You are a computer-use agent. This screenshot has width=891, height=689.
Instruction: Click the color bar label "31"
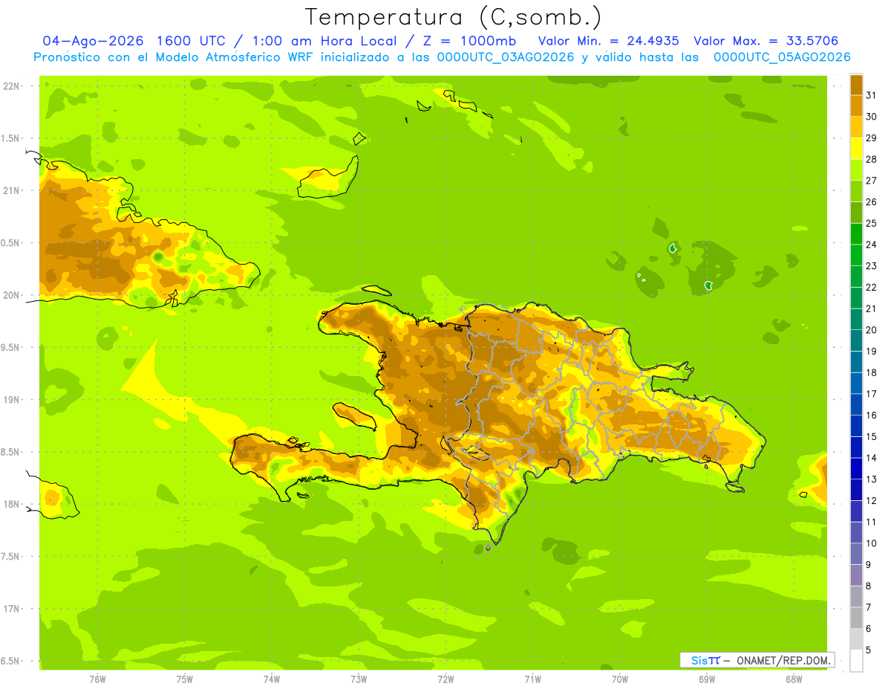tap(872, 95)
